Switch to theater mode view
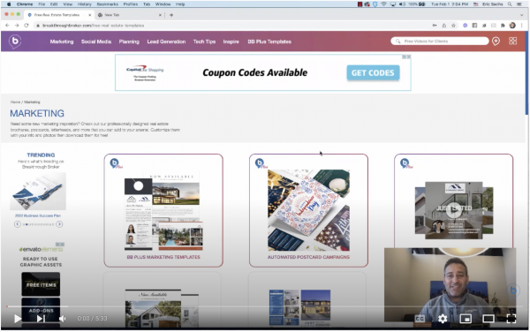 click(x=488, y=319)
